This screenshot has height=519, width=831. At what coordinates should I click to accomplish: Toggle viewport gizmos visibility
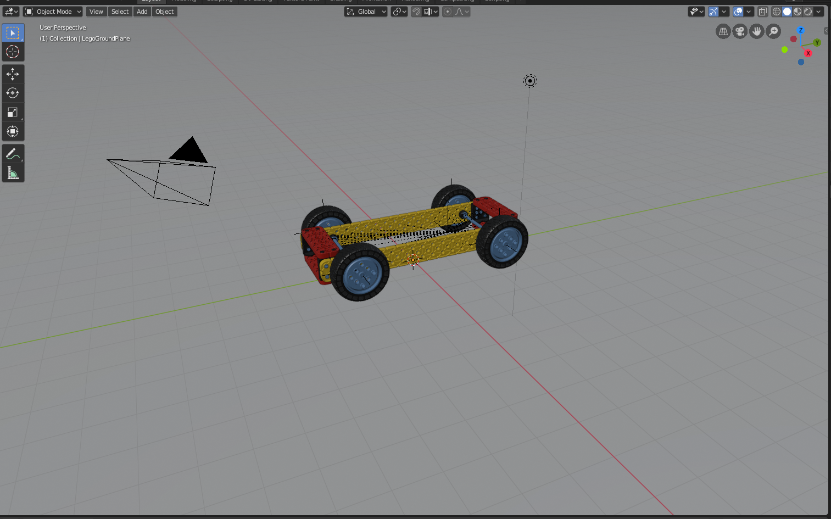click(x=713, y=12)
